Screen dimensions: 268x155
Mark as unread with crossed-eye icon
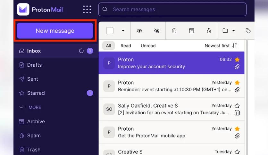click(156, 31)
